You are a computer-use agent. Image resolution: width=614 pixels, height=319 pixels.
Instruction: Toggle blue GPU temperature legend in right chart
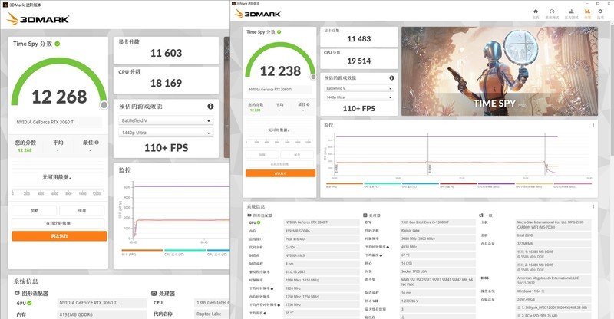coord(420,185)
